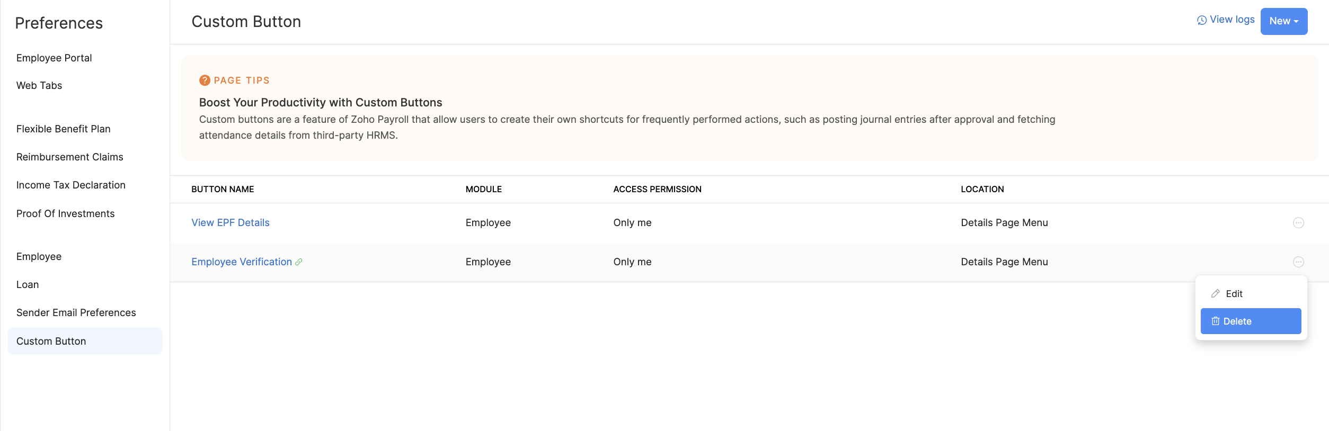Click the trash icon in the context menu
The image size is (1329, 431).
tap(1216, 321)
